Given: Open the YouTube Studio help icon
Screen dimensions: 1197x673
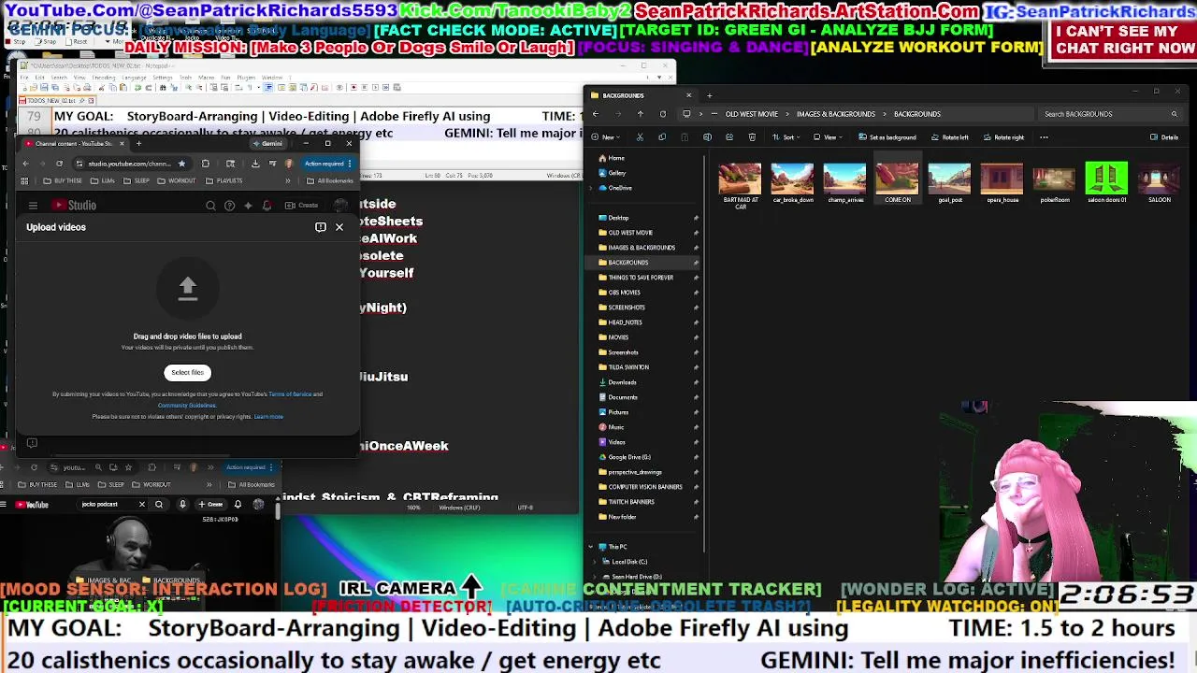Looking at the screenshot, I should [x=229, y=206].
